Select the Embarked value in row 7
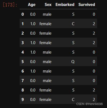Image resolution: width=107 pixels, height=108 pixels. (73, 81)
